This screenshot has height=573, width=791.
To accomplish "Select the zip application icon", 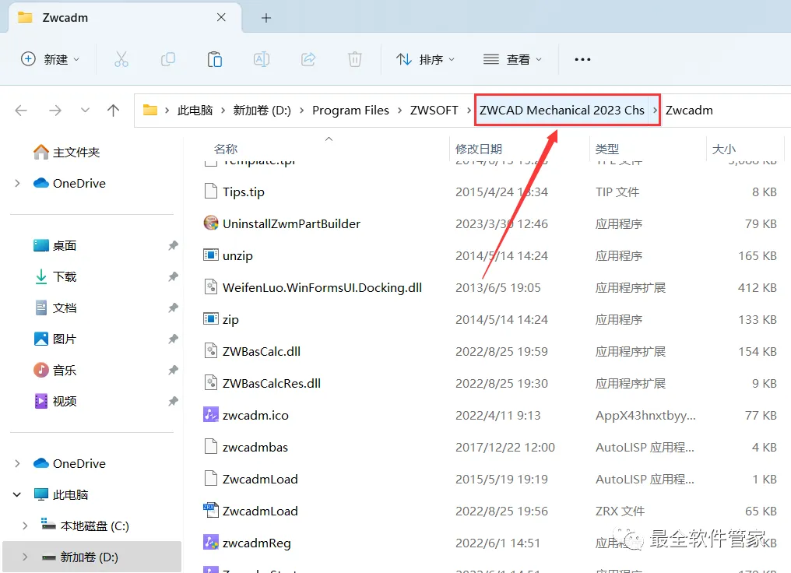I will pos(211,318).
